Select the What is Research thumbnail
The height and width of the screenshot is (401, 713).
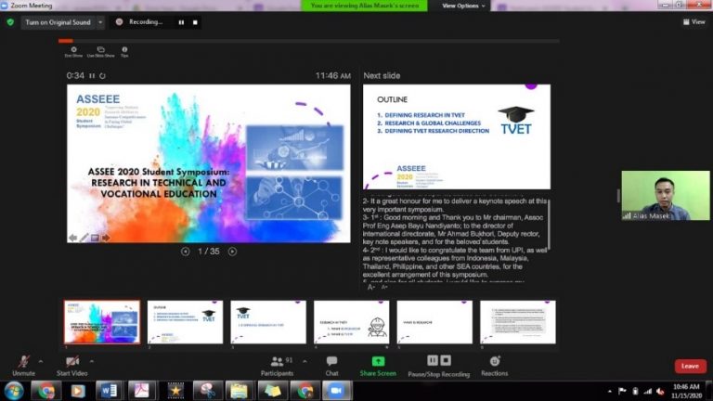click(x=434, y=322)
